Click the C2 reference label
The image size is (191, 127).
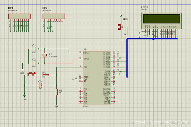coord(34,59)
